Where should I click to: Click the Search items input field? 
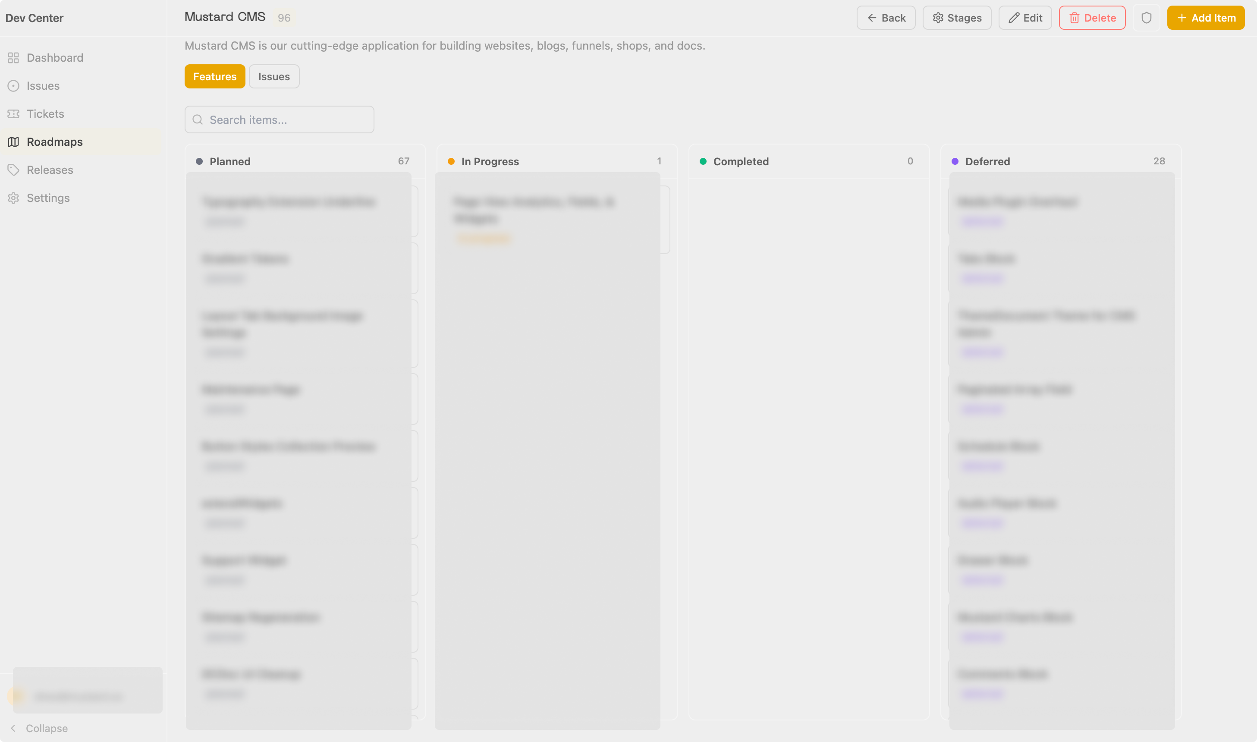pyautogui.click(x=279, y=119)
